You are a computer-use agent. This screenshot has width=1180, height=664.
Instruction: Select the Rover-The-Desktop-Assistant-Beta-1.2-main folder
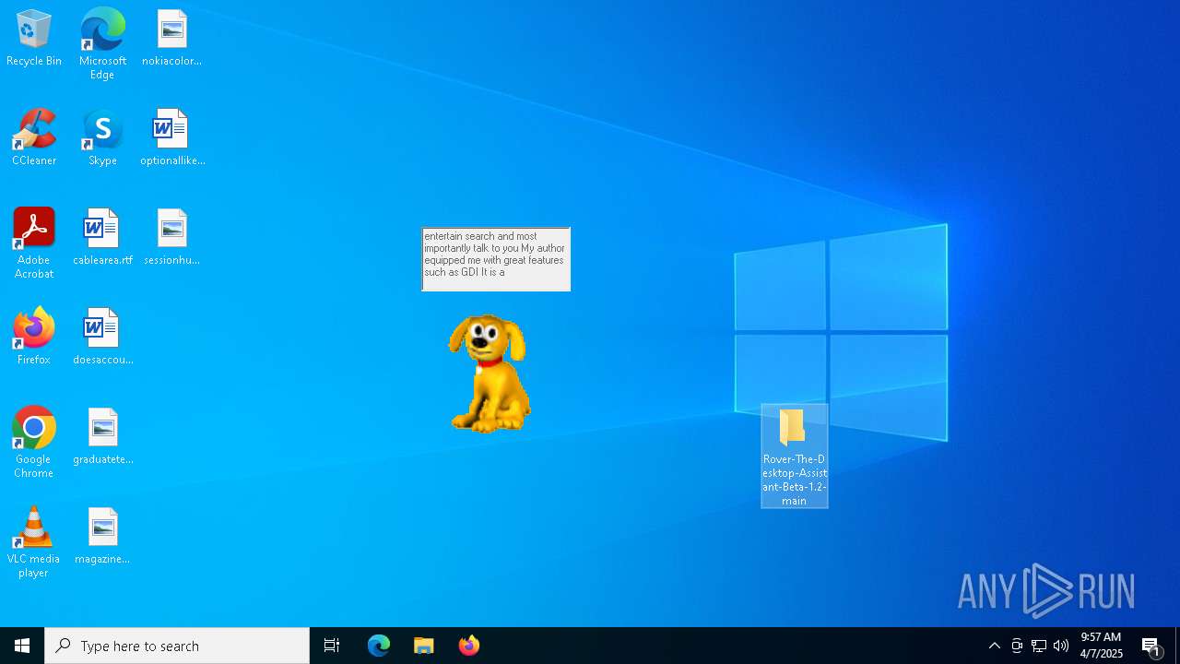click(x=794, y=456)
